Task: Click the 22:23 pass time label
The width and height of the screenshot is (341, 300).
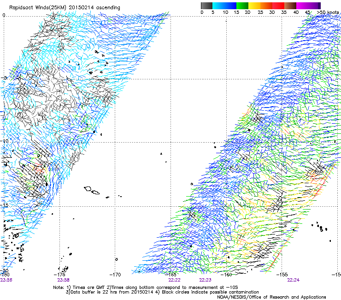Action: click(x=206, y=280)
